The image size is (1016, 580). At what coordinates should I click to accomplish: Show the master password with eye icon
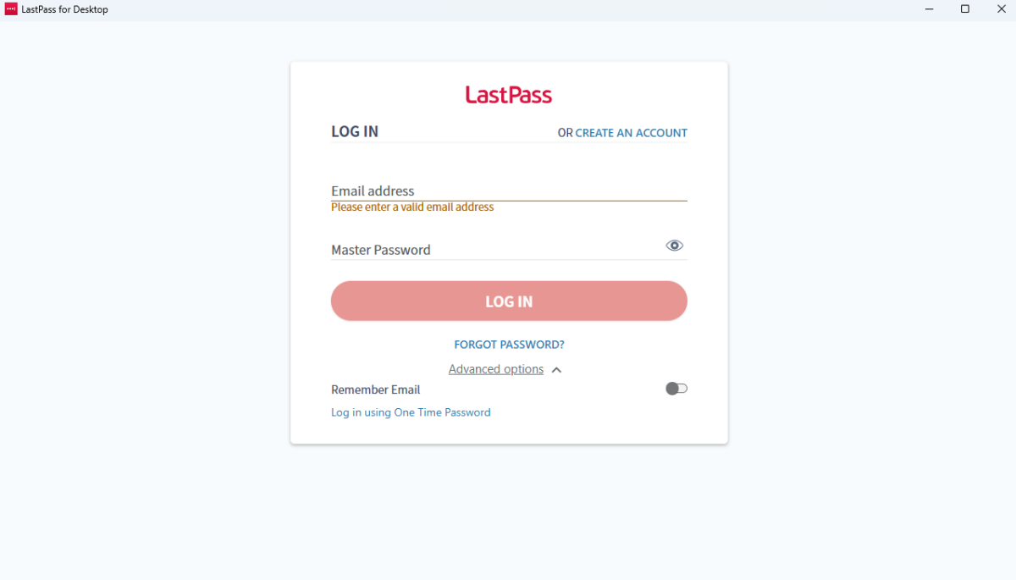pyautogui.click(x=674, y=246)
